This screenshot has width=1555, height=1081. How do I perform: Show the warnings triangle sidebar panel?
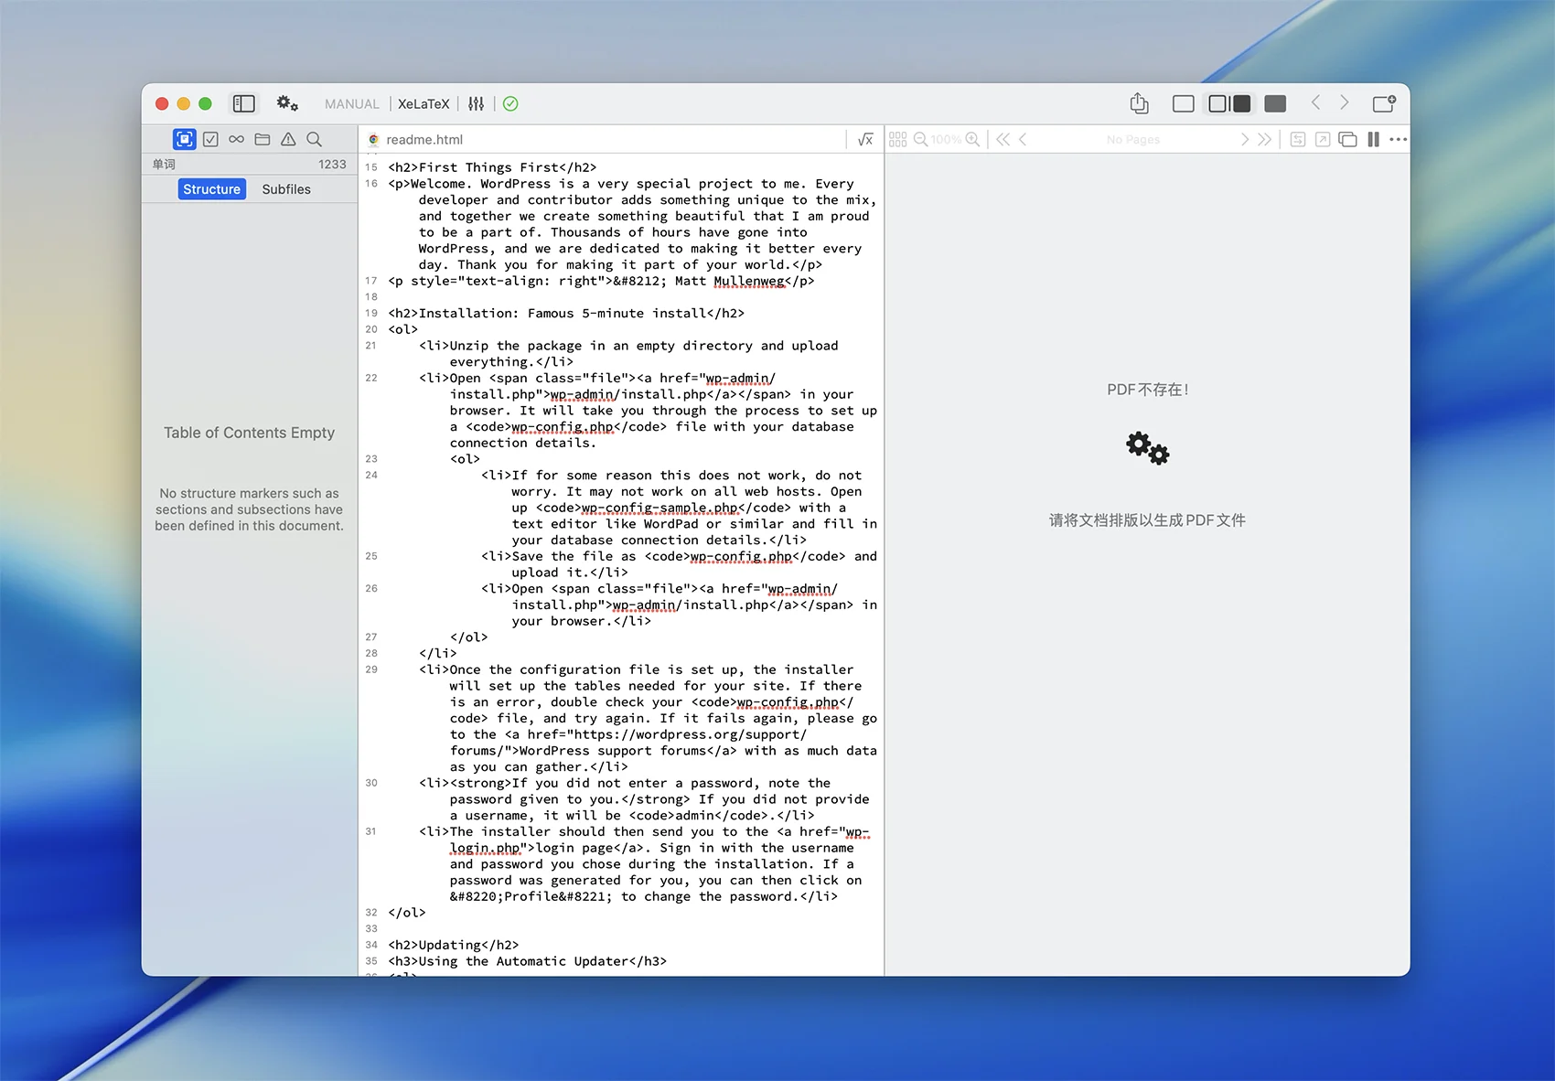click(x=288, y=139)
